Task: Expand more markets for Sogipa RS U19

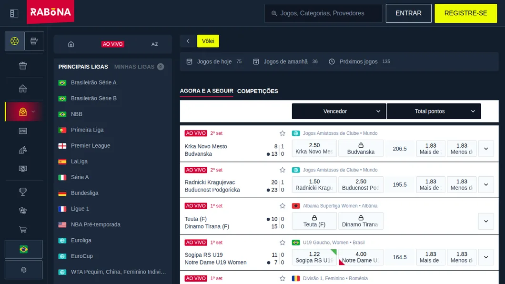Action: coord(486,257)
